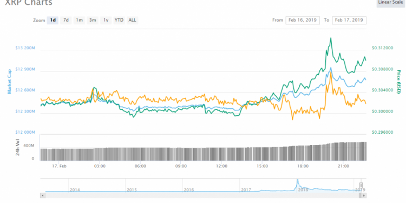Click the 06:00 time axis label
The height and width of the screenshot is (203, 406).
click(140, 166)
